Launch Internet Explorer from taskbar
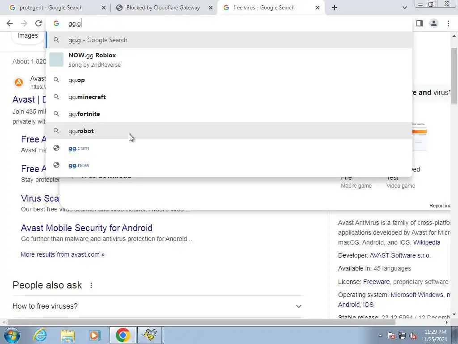 (40, 335)
